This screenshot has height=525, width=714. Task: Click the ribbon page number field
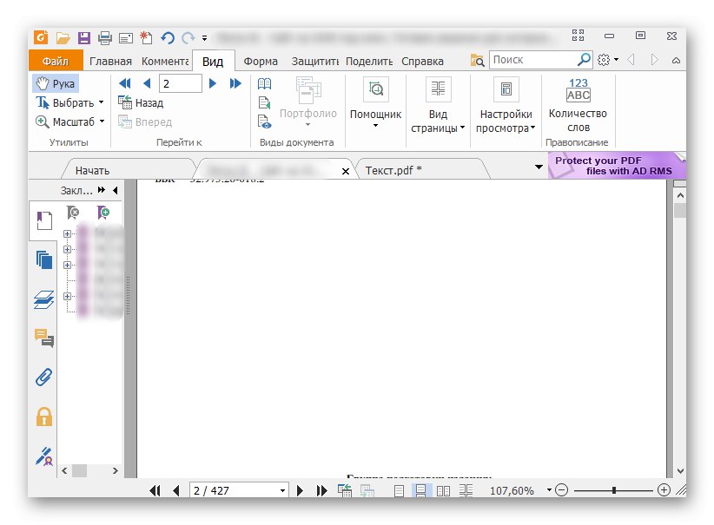[181, 83]
